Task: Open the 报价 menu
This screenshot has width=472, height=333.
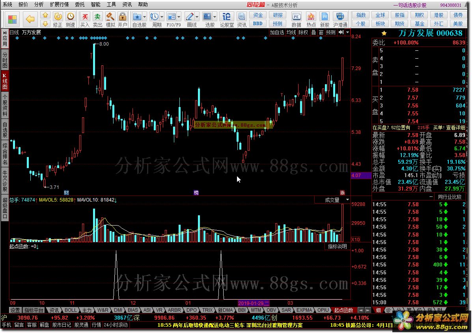Action: [23, 4]
